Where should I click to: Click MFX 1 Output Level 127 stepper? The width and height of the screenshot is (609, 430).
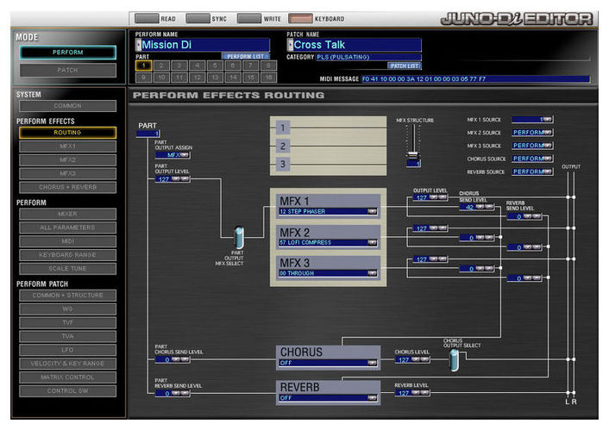[x=430, y=197]
